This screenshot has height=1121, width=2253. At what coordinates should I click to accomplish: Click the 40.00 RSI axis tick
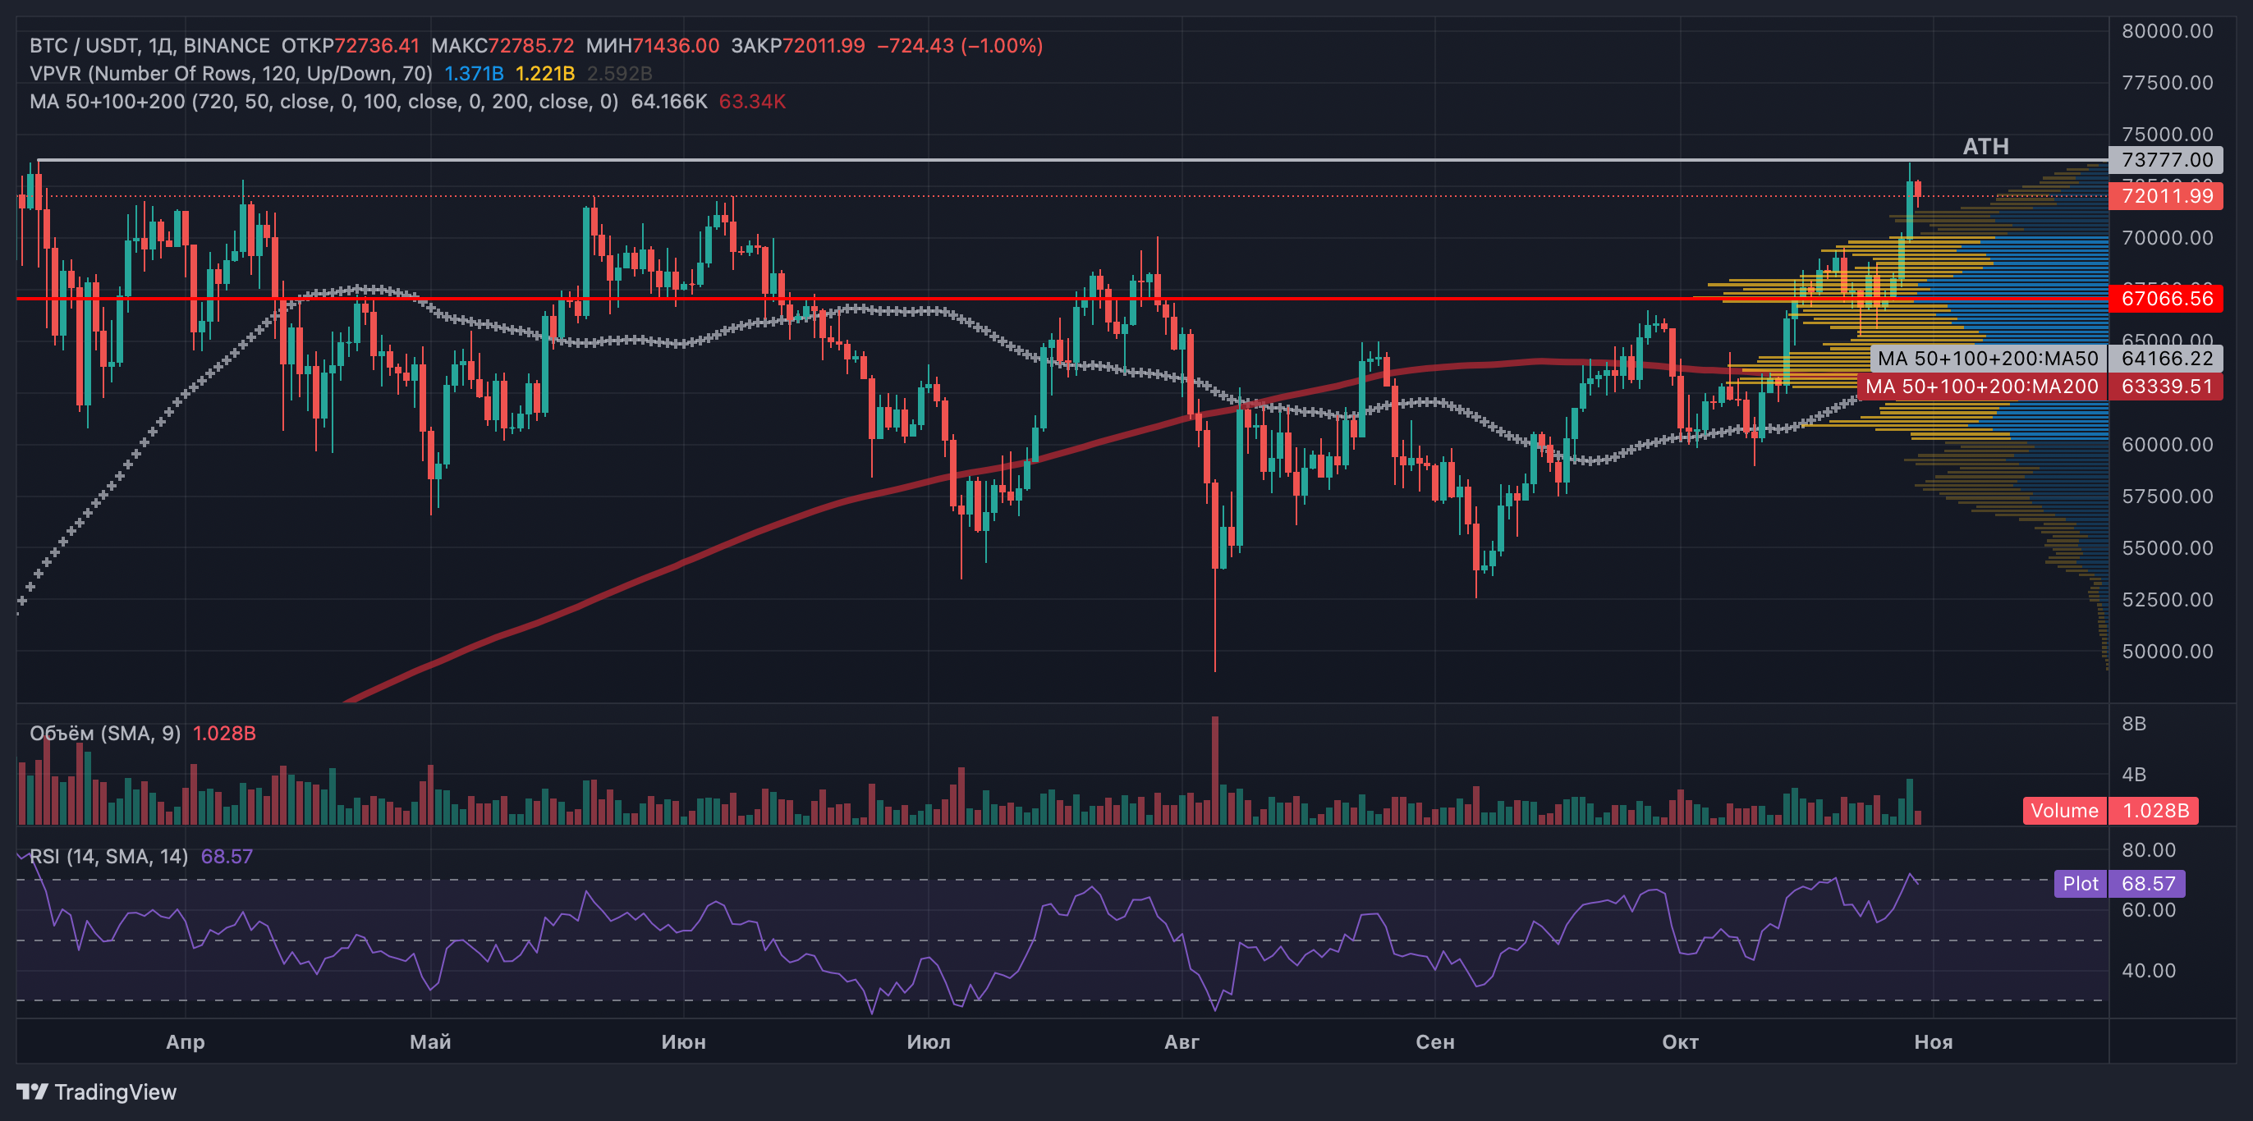tap(2148, 971)
